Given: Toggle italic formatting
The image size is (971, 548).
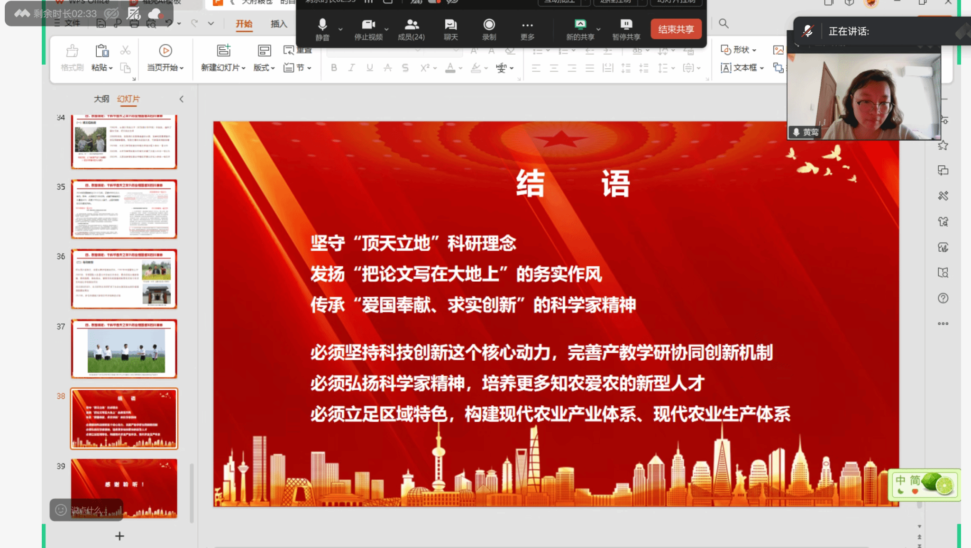Looking at the screenshot, I should coord(351,68).
